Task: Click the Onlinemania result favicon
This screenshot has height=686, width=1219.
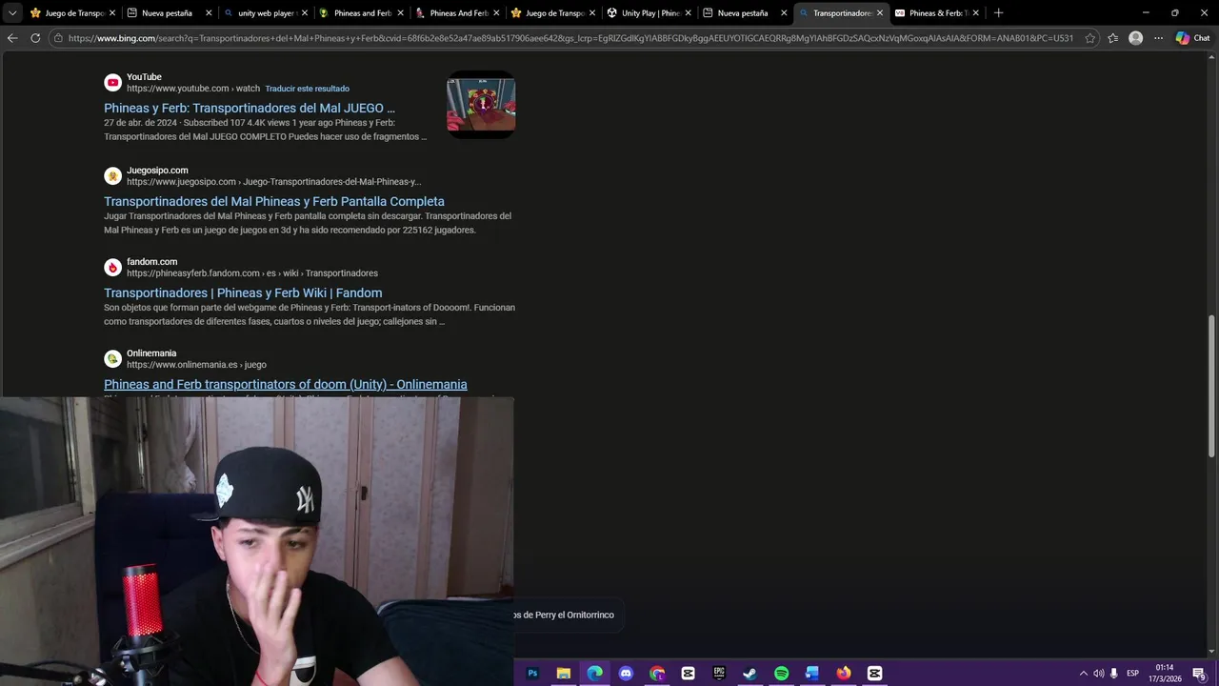Action: coord(112,359)
